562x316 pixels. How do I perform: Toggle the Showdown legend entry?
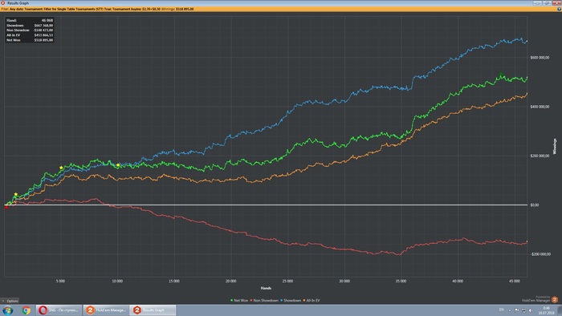click(x=291, y=300)
